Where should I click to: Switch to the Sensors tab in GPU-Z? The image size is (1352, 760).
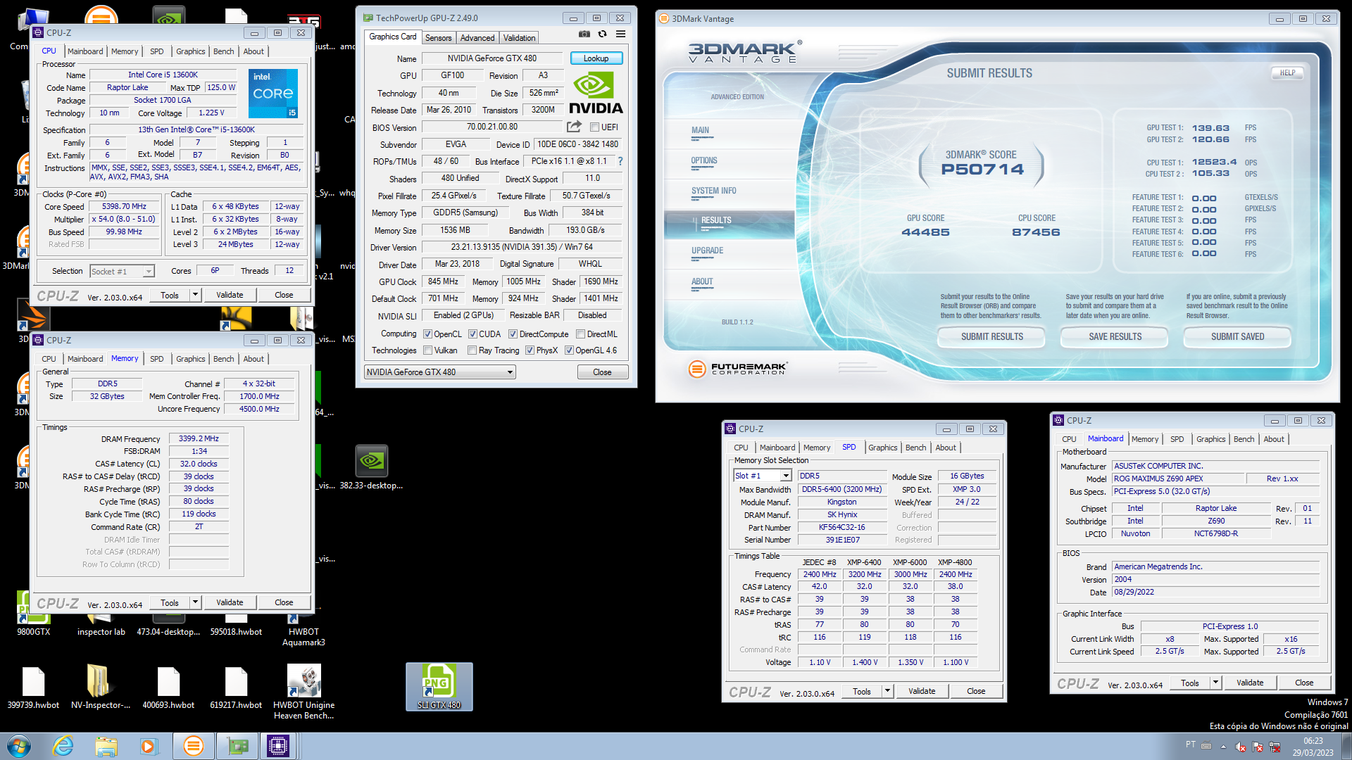pos(438,38)
